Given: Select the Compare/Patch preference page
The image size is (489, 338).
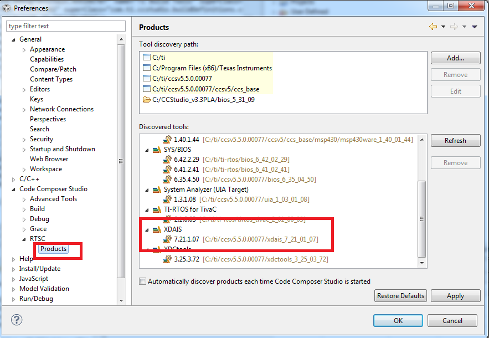Looking at the screenshot, I should pyautogui.click(x=53, y=69).
